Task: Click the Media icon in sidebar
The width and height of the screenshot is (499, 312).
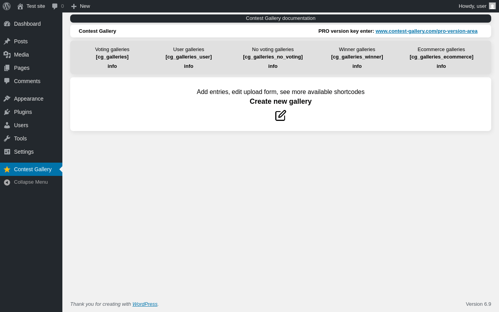Action: 7,55
